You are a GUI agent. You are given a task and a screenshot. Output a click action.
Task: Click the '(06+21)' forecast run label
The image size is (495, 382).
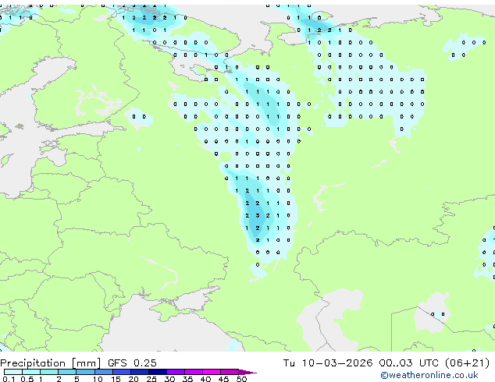click(x=467, y=363)
